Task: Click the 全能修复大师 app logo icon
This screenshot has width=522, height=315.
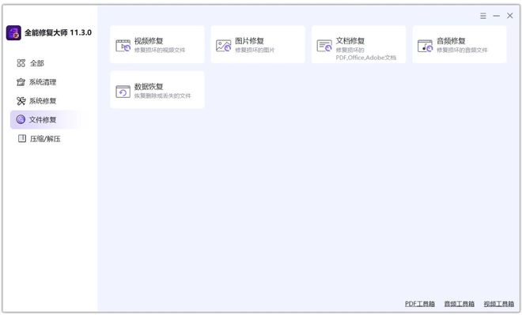Action: tap(13, 33)
